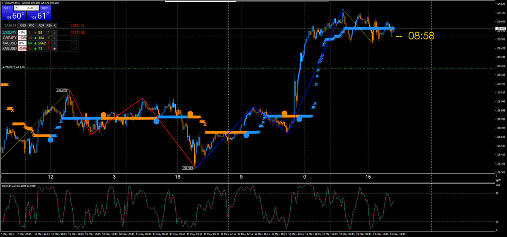The width and height of the screenshot is (507, 237).
Task: Click the buy price panel 109 61
Action: [x=39, y=16]
